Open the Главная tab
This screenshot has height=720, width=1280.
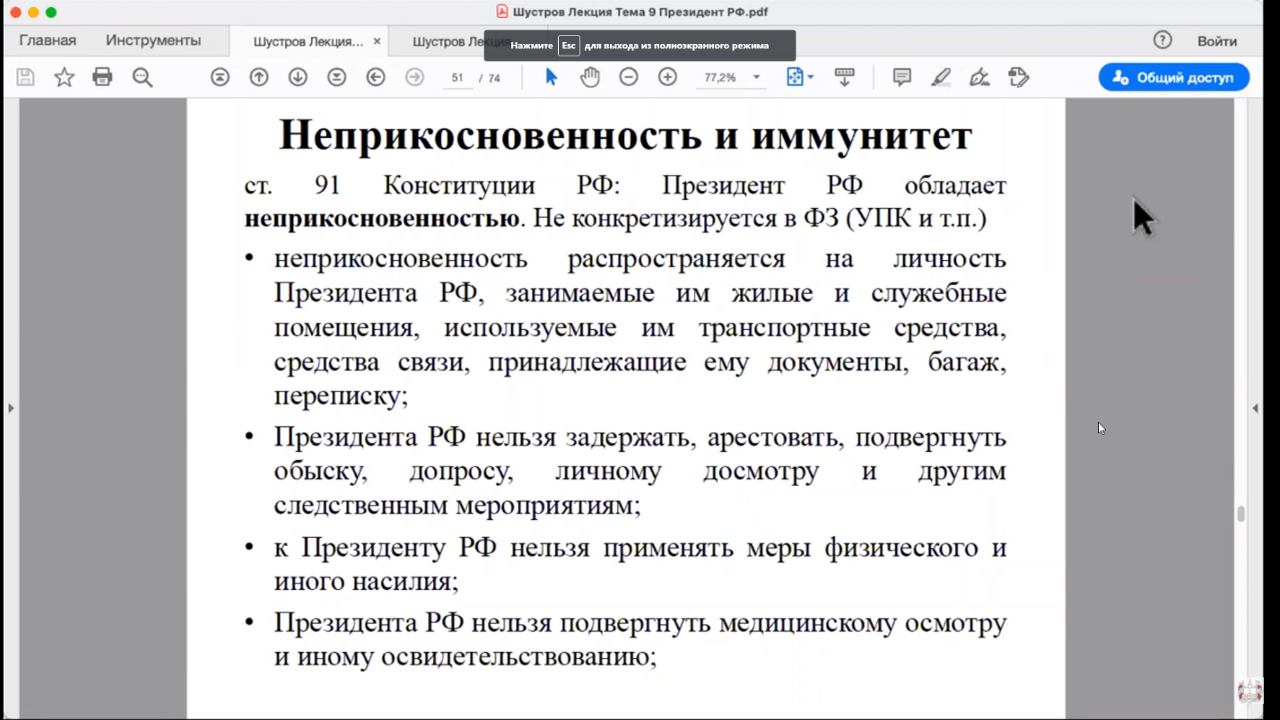click(48, 40)
